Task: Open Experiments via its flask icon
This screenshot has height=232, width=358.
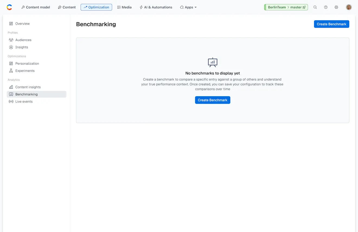Action: pos(11,71)
